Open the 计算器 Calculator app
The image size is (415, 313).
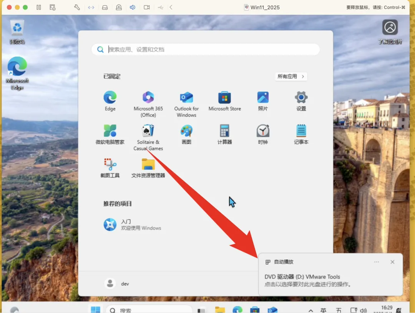click(225, 134)
